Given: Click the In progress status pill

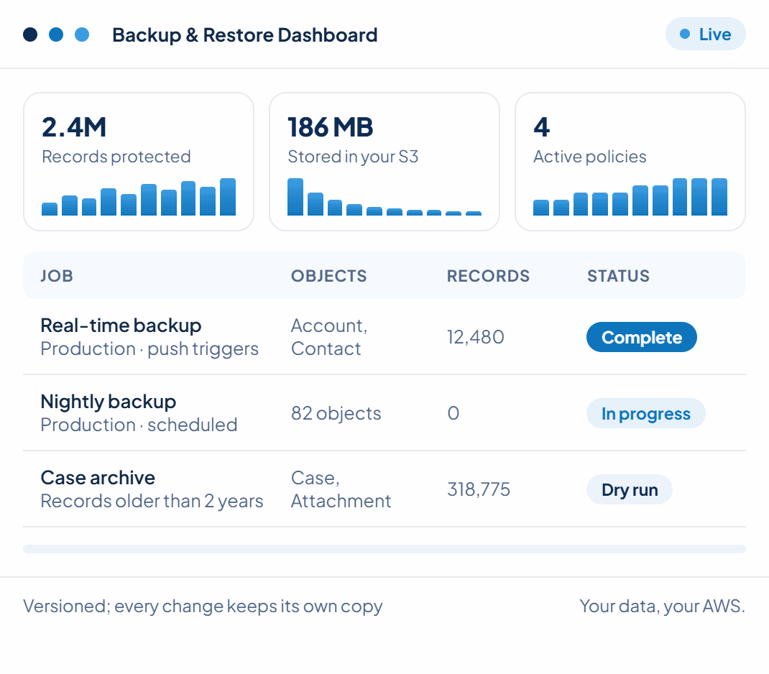Looking at the screenshot, I should [646, 413].
